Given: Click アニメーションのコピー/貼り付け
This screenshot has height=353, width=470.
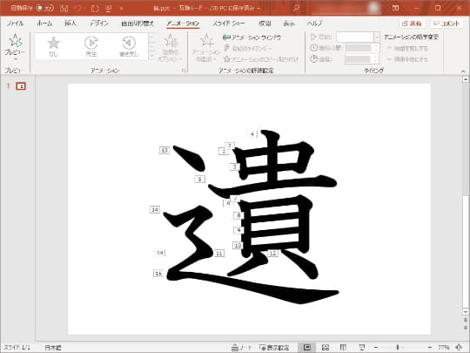Looking at the screenshot, I should [261, 59].
